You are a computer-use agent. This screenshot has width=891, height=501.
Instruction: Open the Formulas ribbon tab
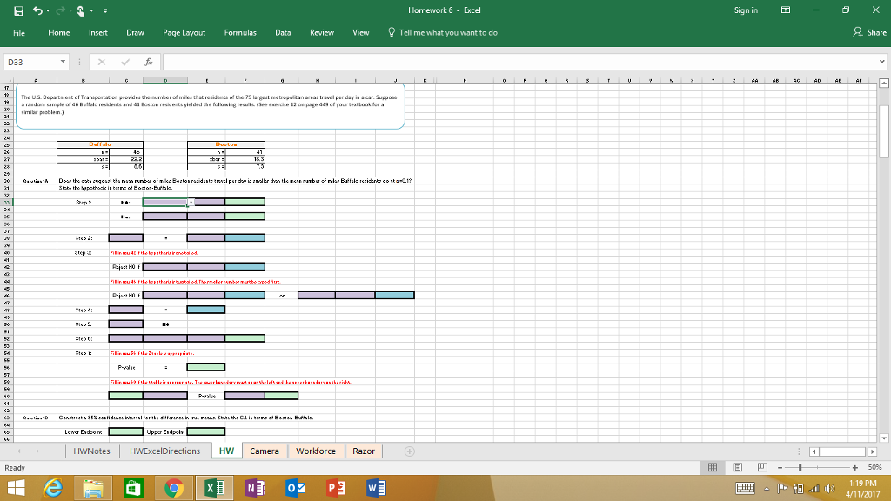click(240, 32)
